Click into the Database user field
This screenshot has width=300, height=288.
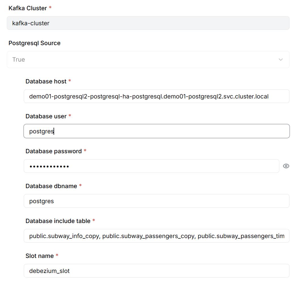pos(156,131)
